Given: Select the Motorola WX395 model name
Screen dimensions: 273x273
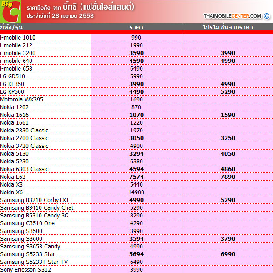Looking at the screenshot, I should (21, 99).
